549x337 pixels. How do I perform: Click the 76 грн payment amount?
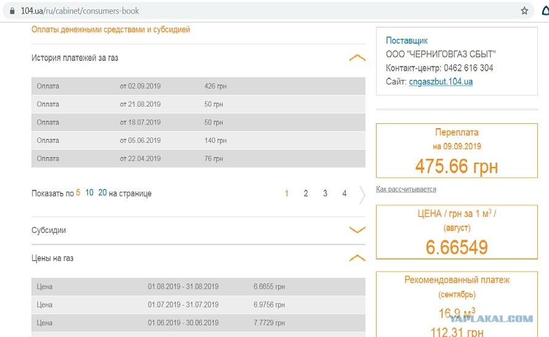pyautogui.click(x=214, y=159)
